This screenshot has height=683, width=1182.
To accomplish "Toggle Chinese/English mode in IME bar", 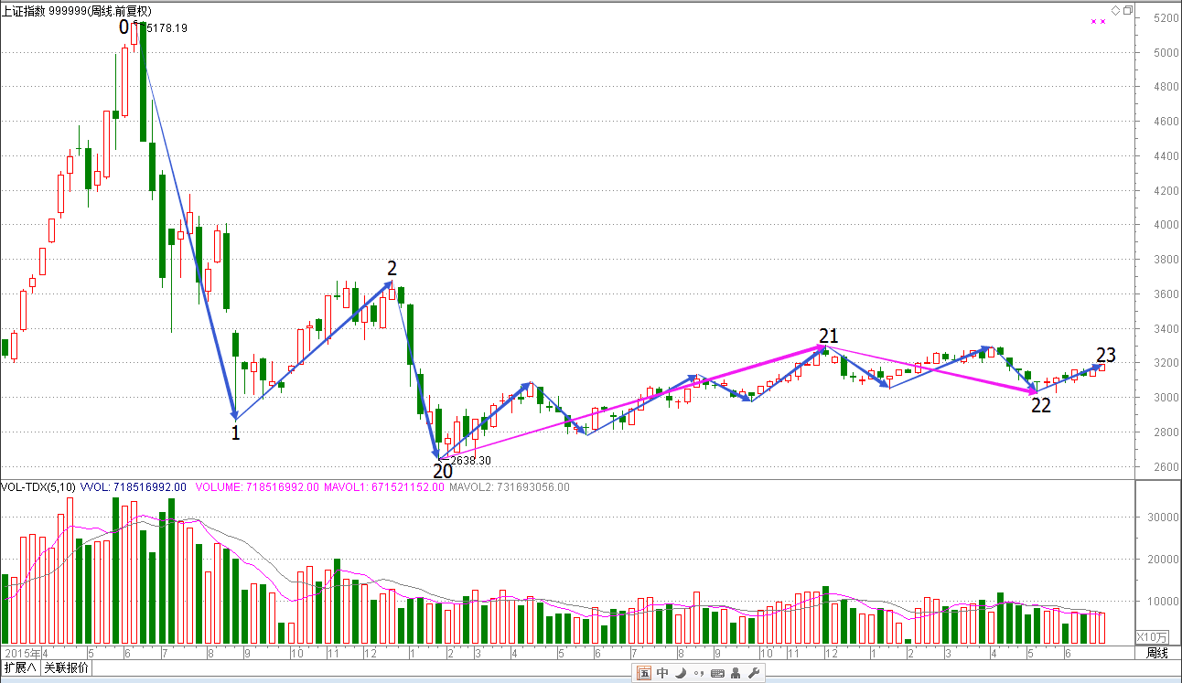I will click(x=663, y=674).
